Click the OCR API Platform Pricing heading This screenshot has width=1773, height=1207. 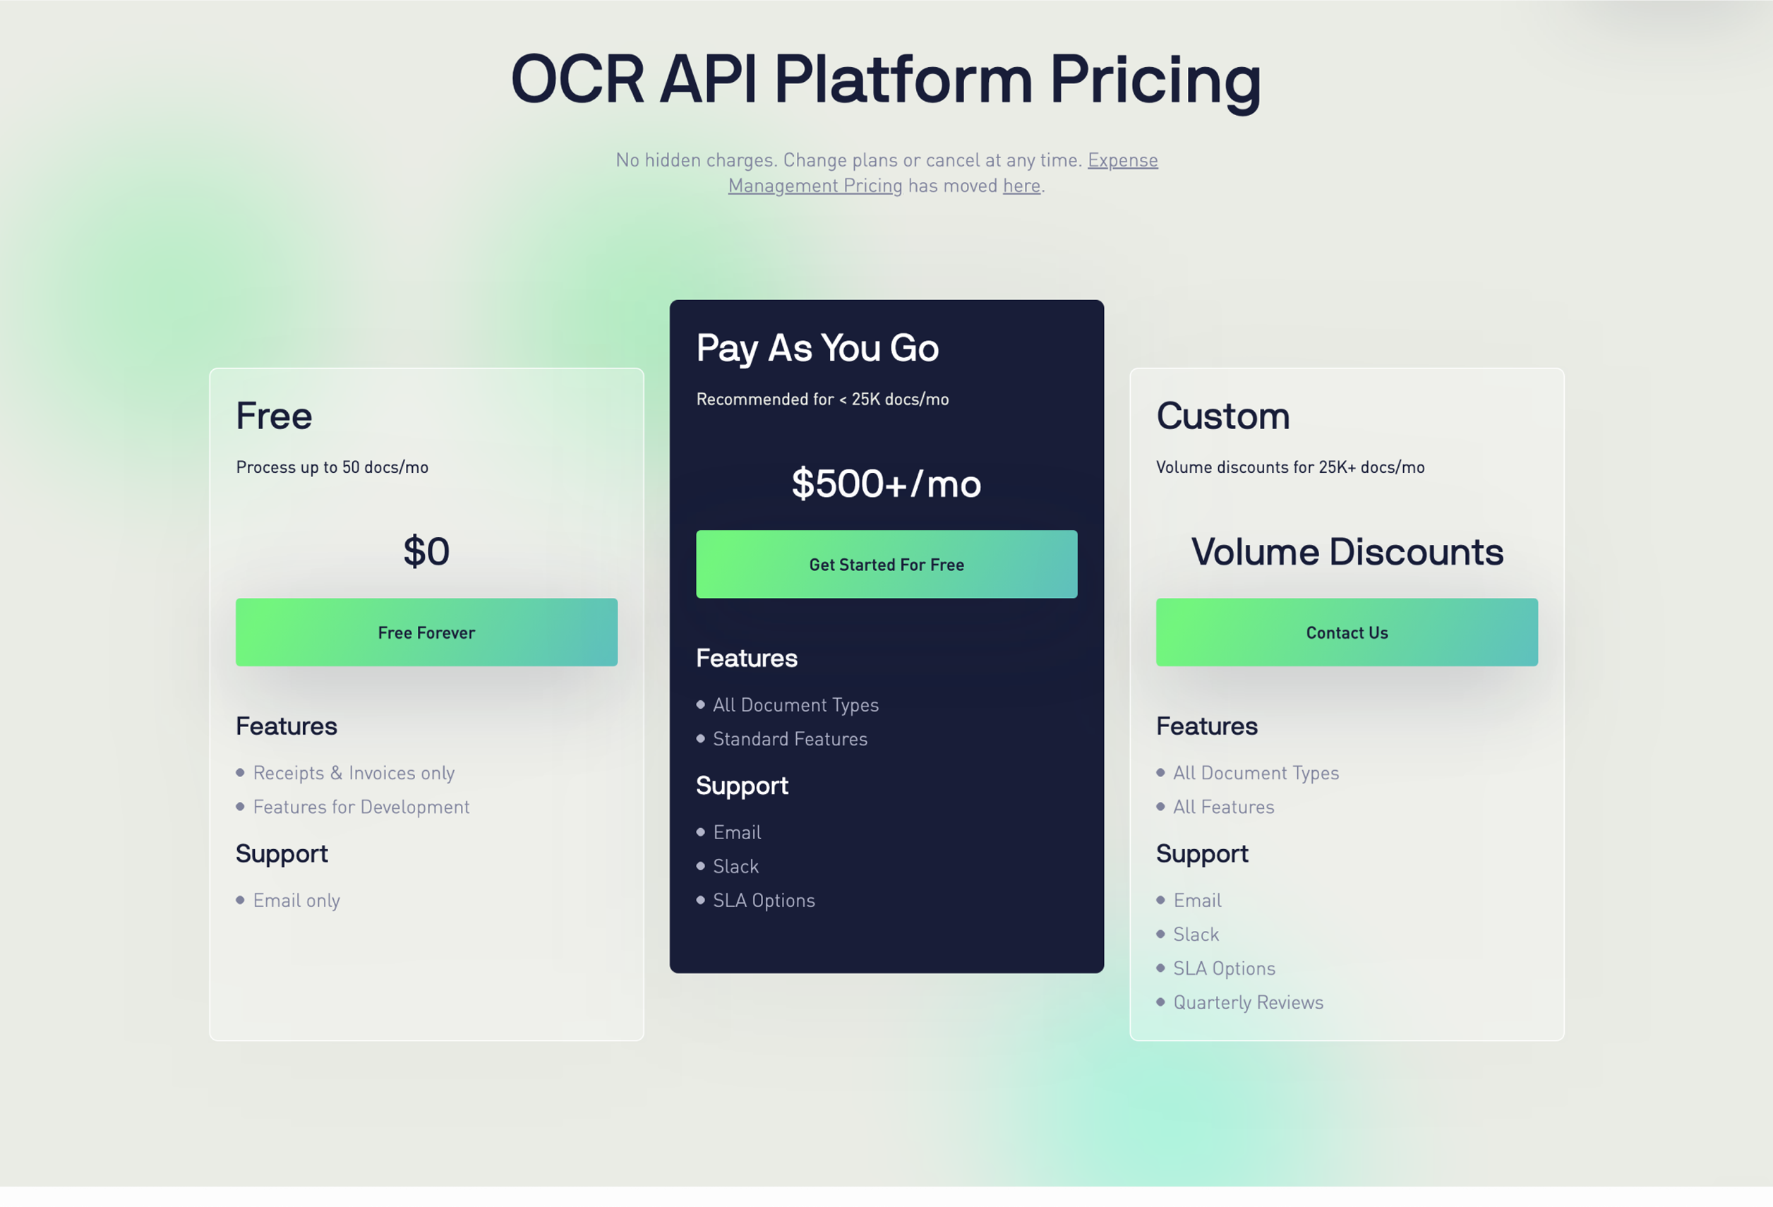(x=886, y=79)
